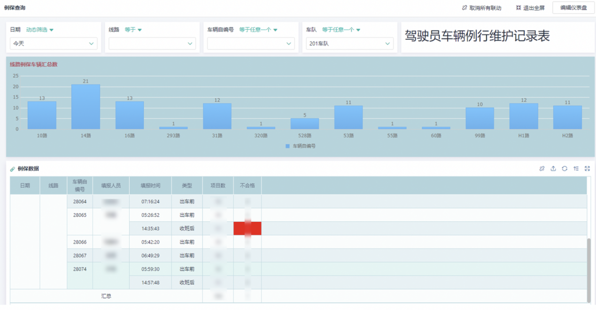Select vehicle number 28066 cell

80,242
